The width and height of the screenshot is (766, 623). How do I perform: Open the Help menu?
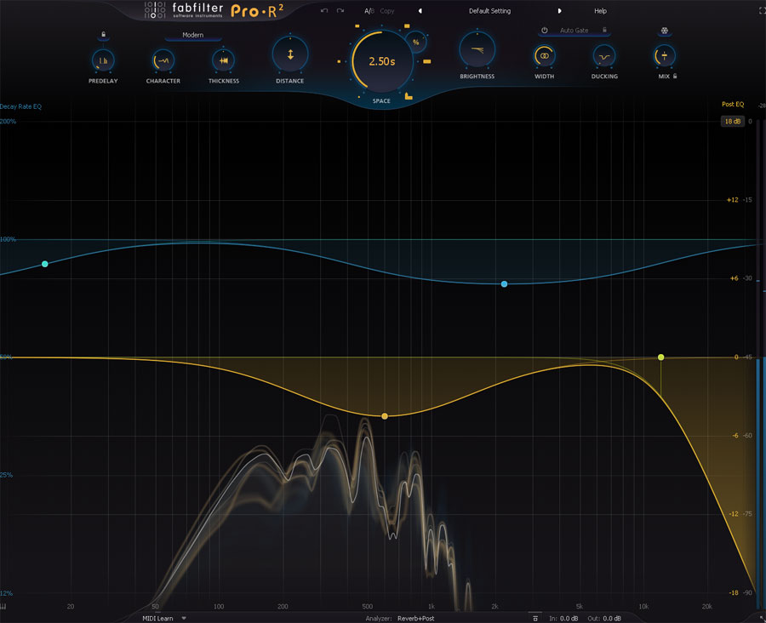click(x=600, y=11)
